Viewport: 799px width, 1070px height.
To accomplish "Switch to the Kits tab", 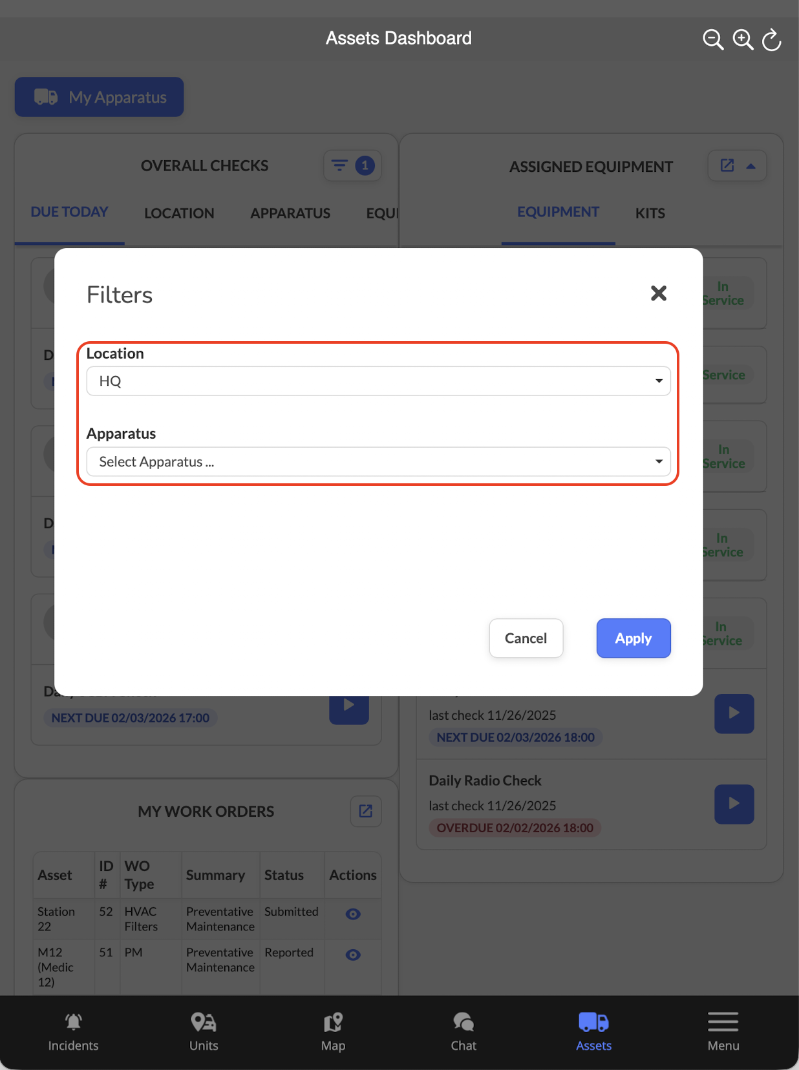I will pos(650,213).
